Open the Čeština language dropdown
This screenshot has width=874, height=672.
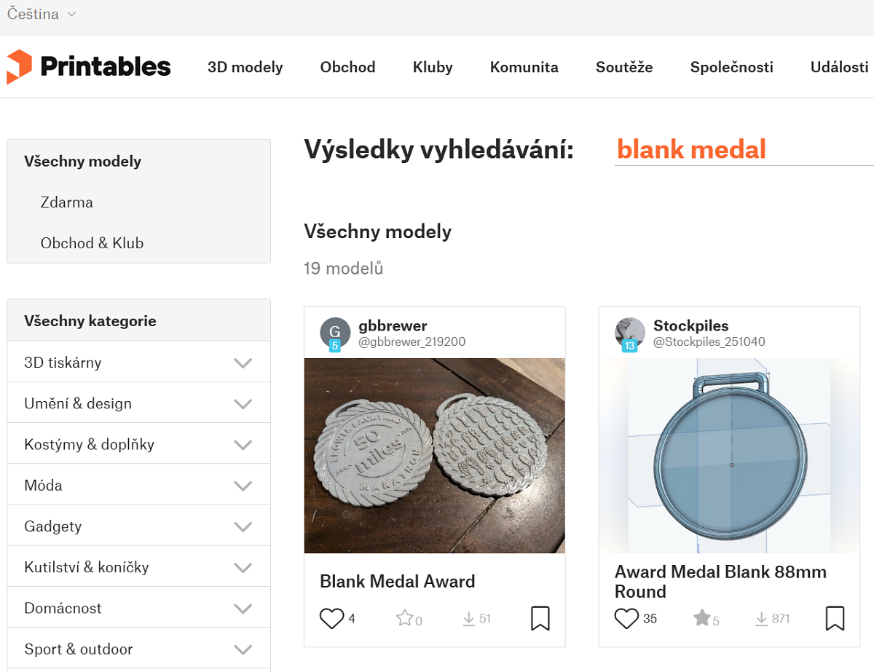pyautogui.click(x=42, y=15)
